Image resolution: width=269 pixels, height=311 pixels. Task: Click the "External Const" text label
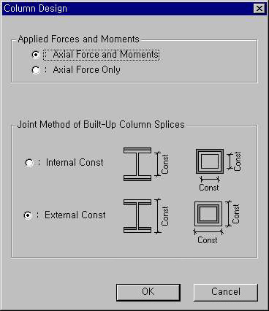point(75,215)
